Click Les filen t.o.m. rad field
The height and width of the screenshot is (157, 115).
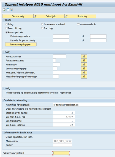point(64,117)
